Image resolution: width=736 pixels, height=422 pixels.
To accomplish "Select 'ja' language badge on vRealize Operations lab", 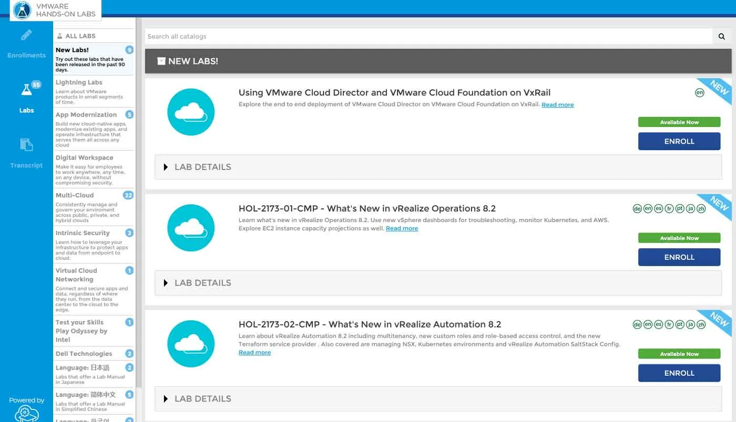I will 690,208.
